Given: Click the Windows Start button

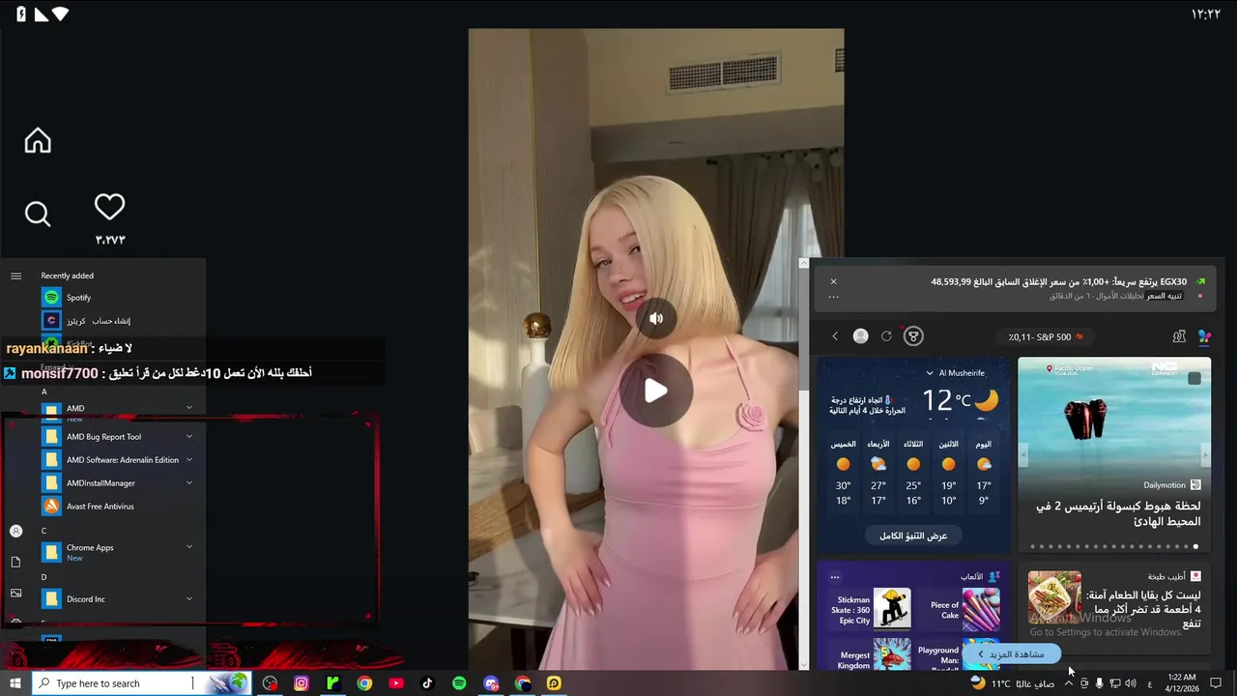Looking at the screenshot, I should click(14, 683).
